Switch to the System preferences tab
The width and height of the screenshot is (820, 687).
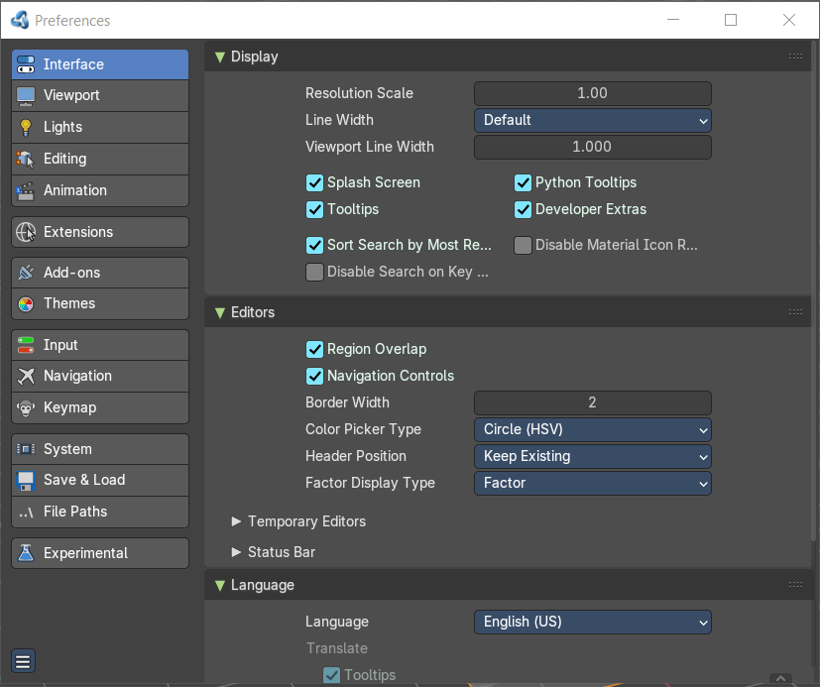100,449
